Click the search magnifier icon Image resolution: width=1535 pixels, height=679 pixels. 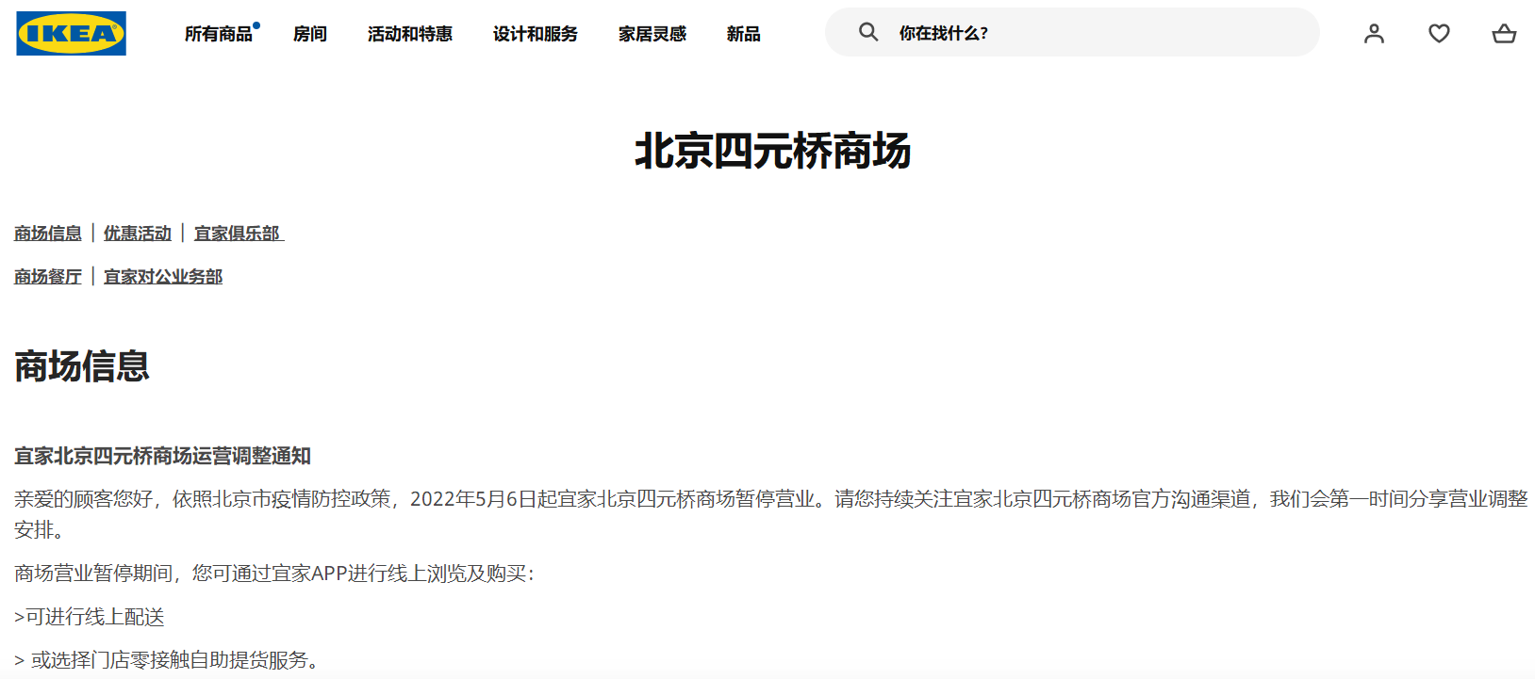868,33
